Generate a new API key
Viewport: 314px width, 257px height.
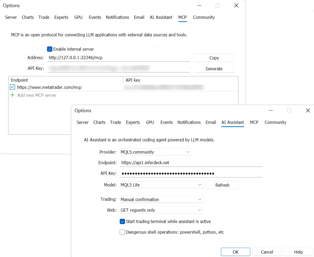[x=214, y=69]
